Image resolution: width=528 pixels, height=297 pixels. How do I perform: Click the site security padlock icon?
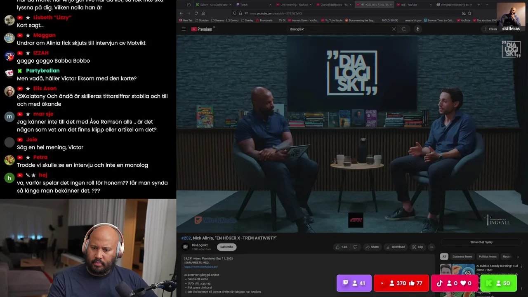(x=240, y=13)
